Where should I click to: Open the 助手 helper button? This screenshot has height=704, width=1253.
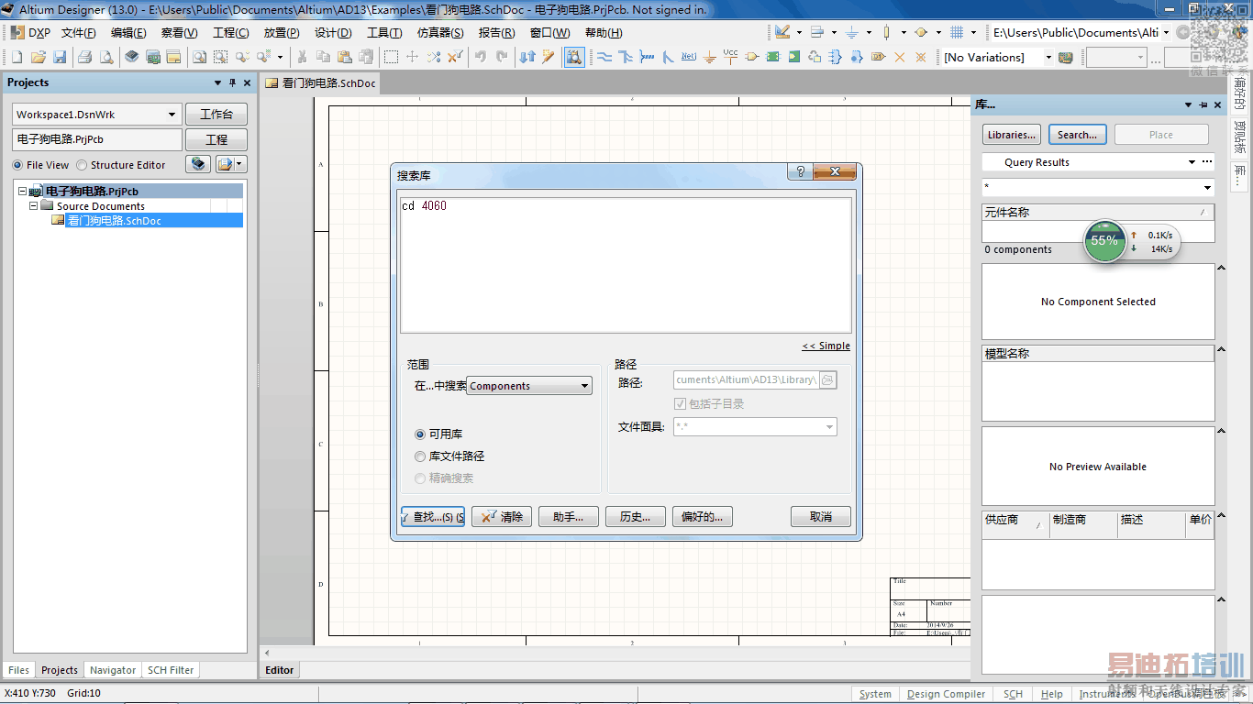569,517
